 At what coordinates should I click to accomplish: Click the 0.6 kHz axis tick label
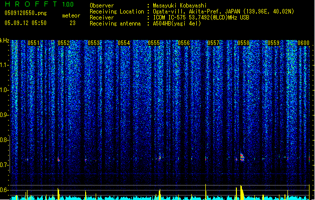[x=4, y=190]
